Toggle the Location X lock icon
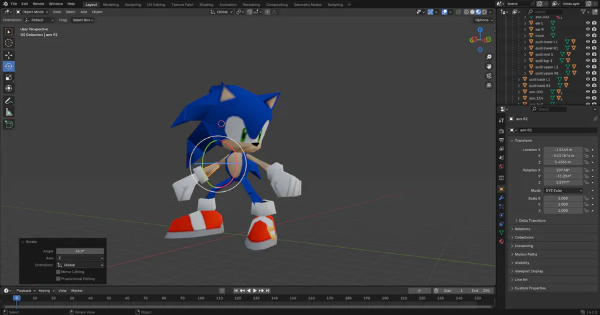600x315 pixels. tap(587, 150)
